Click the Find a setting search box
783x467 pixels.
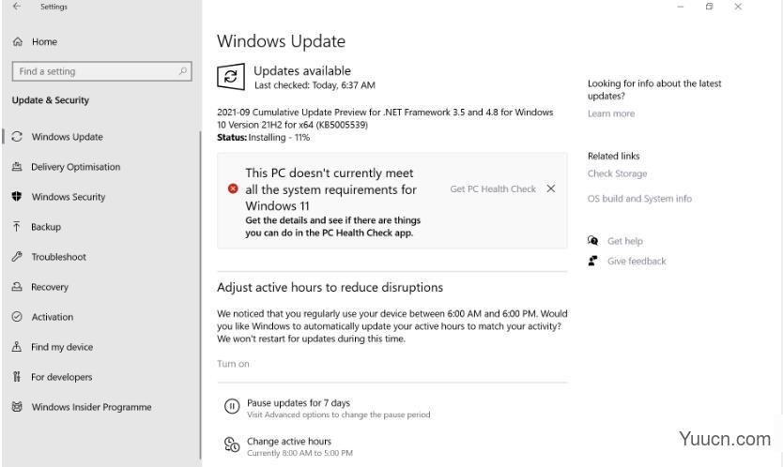pyautogui.click(x=102, y=71)
